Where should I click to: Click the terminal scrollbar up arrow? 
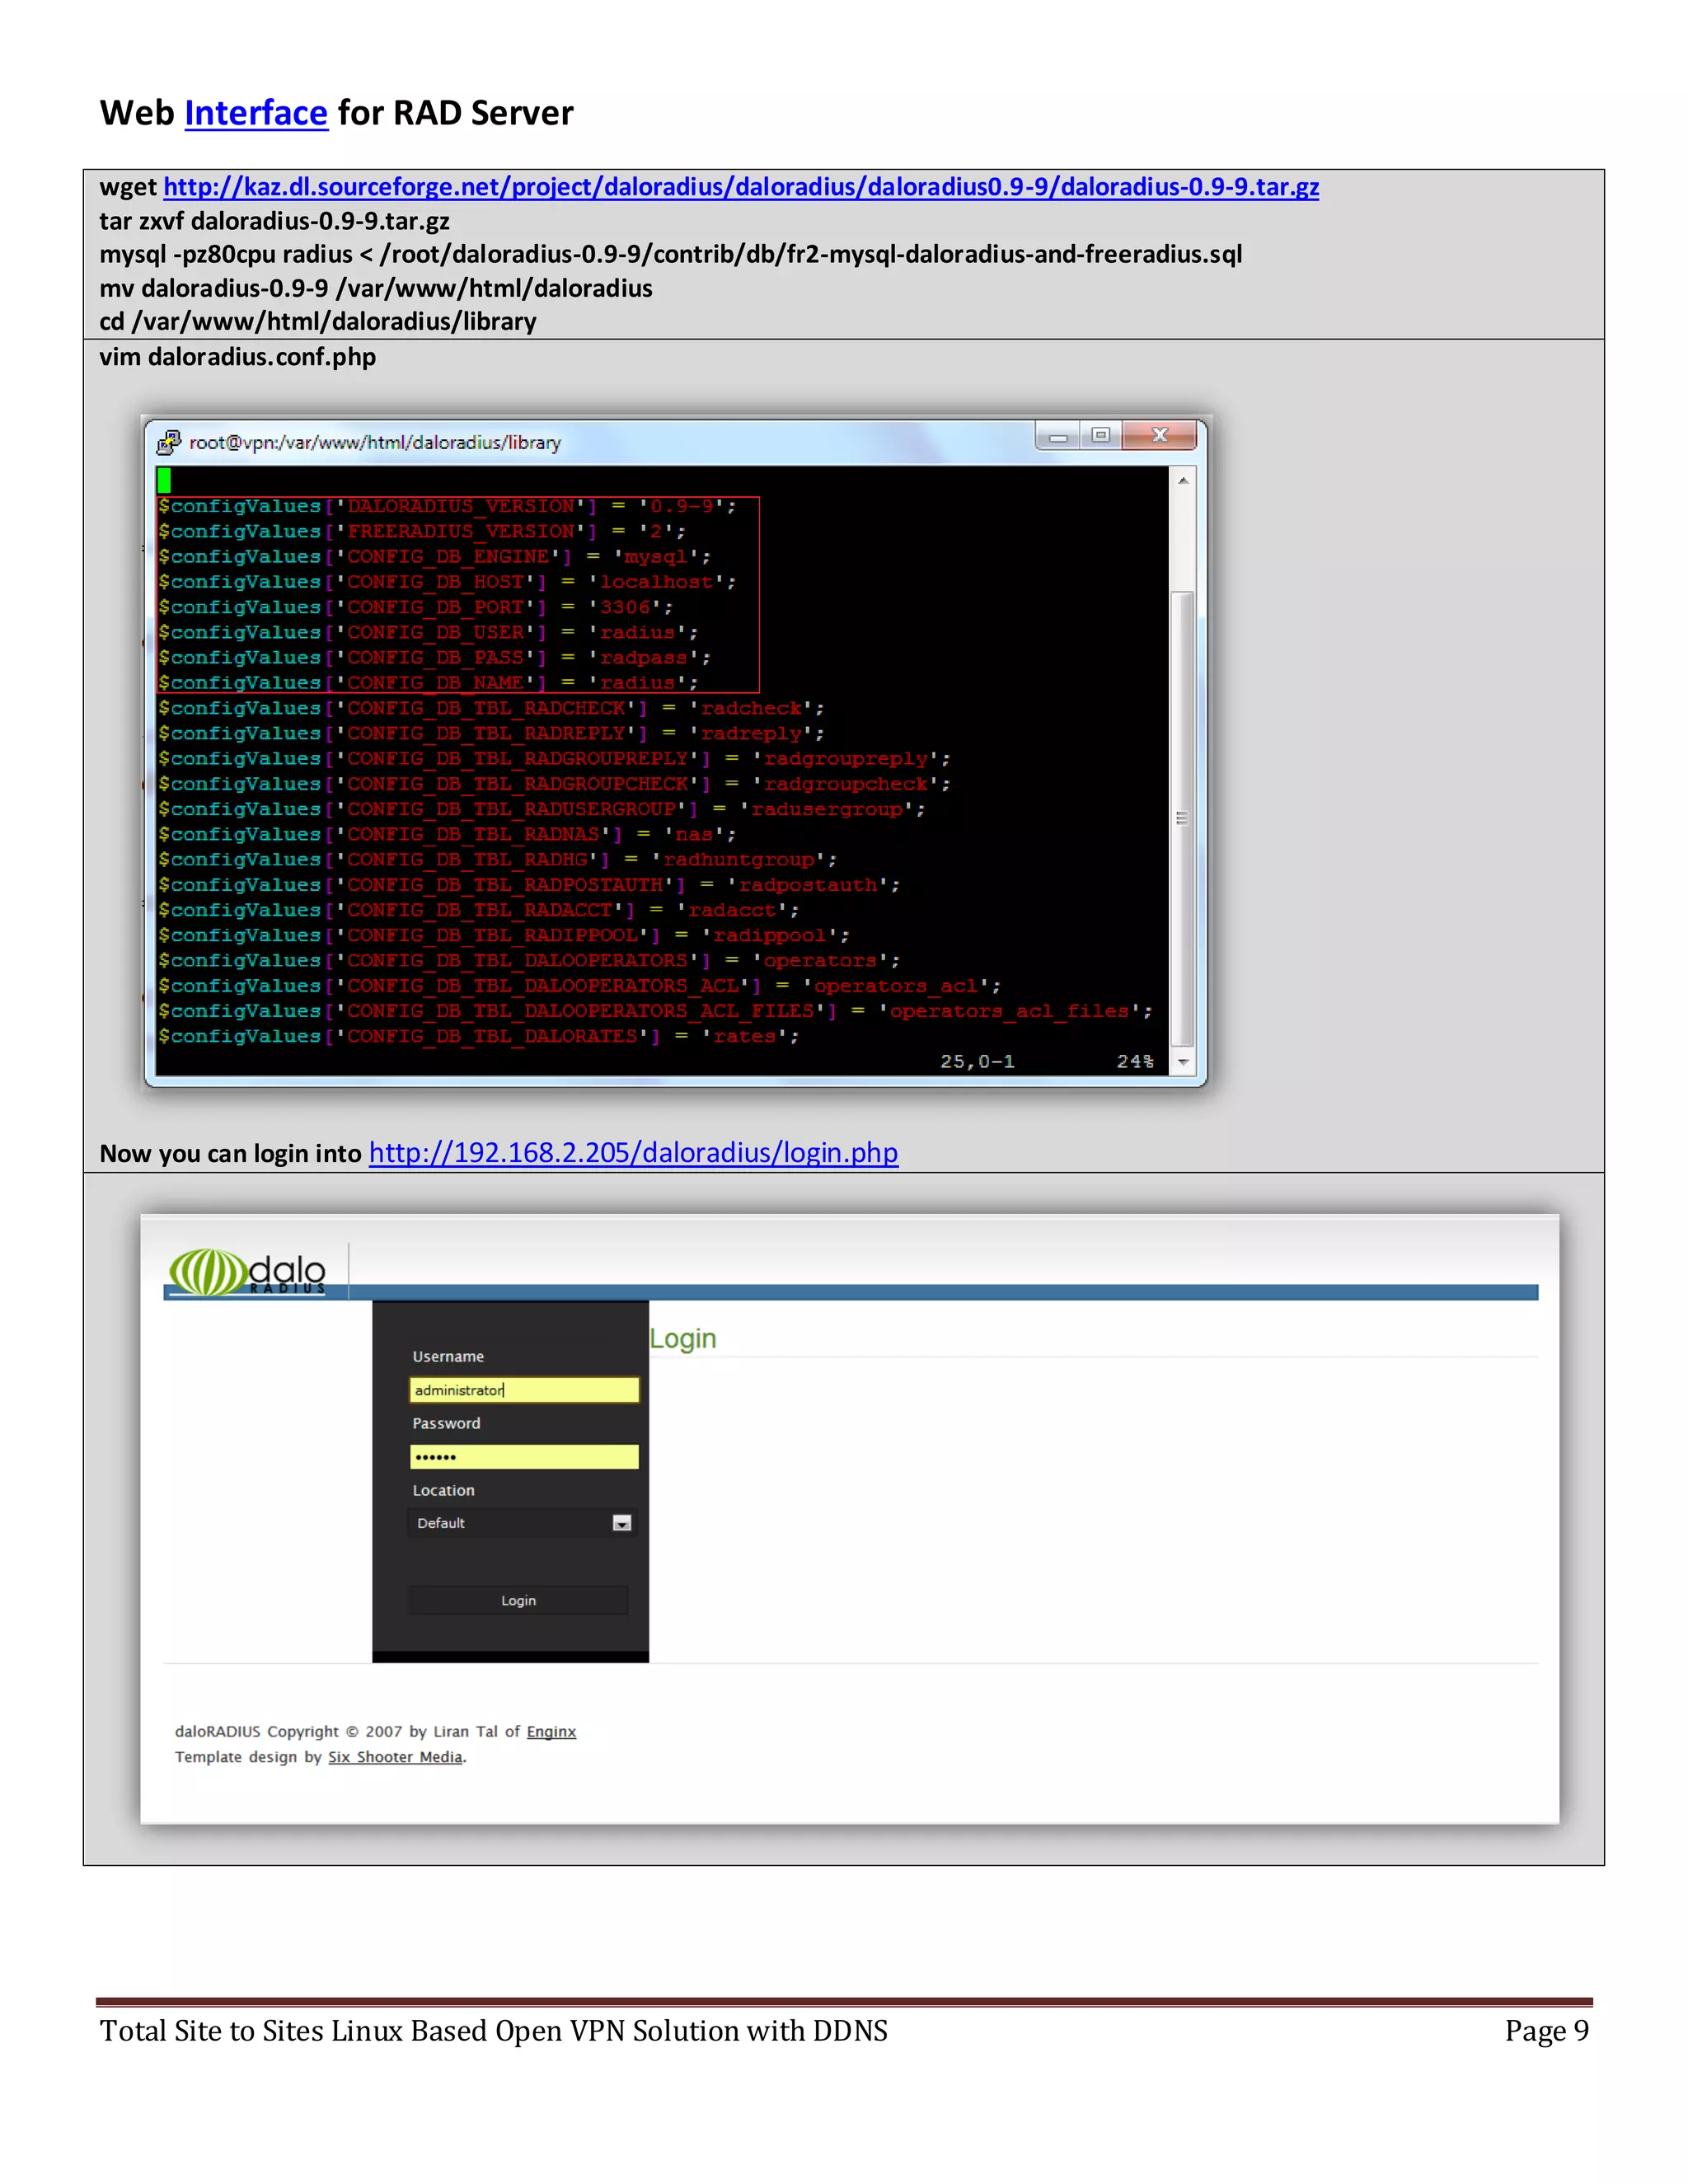[x=1183, y=480]
